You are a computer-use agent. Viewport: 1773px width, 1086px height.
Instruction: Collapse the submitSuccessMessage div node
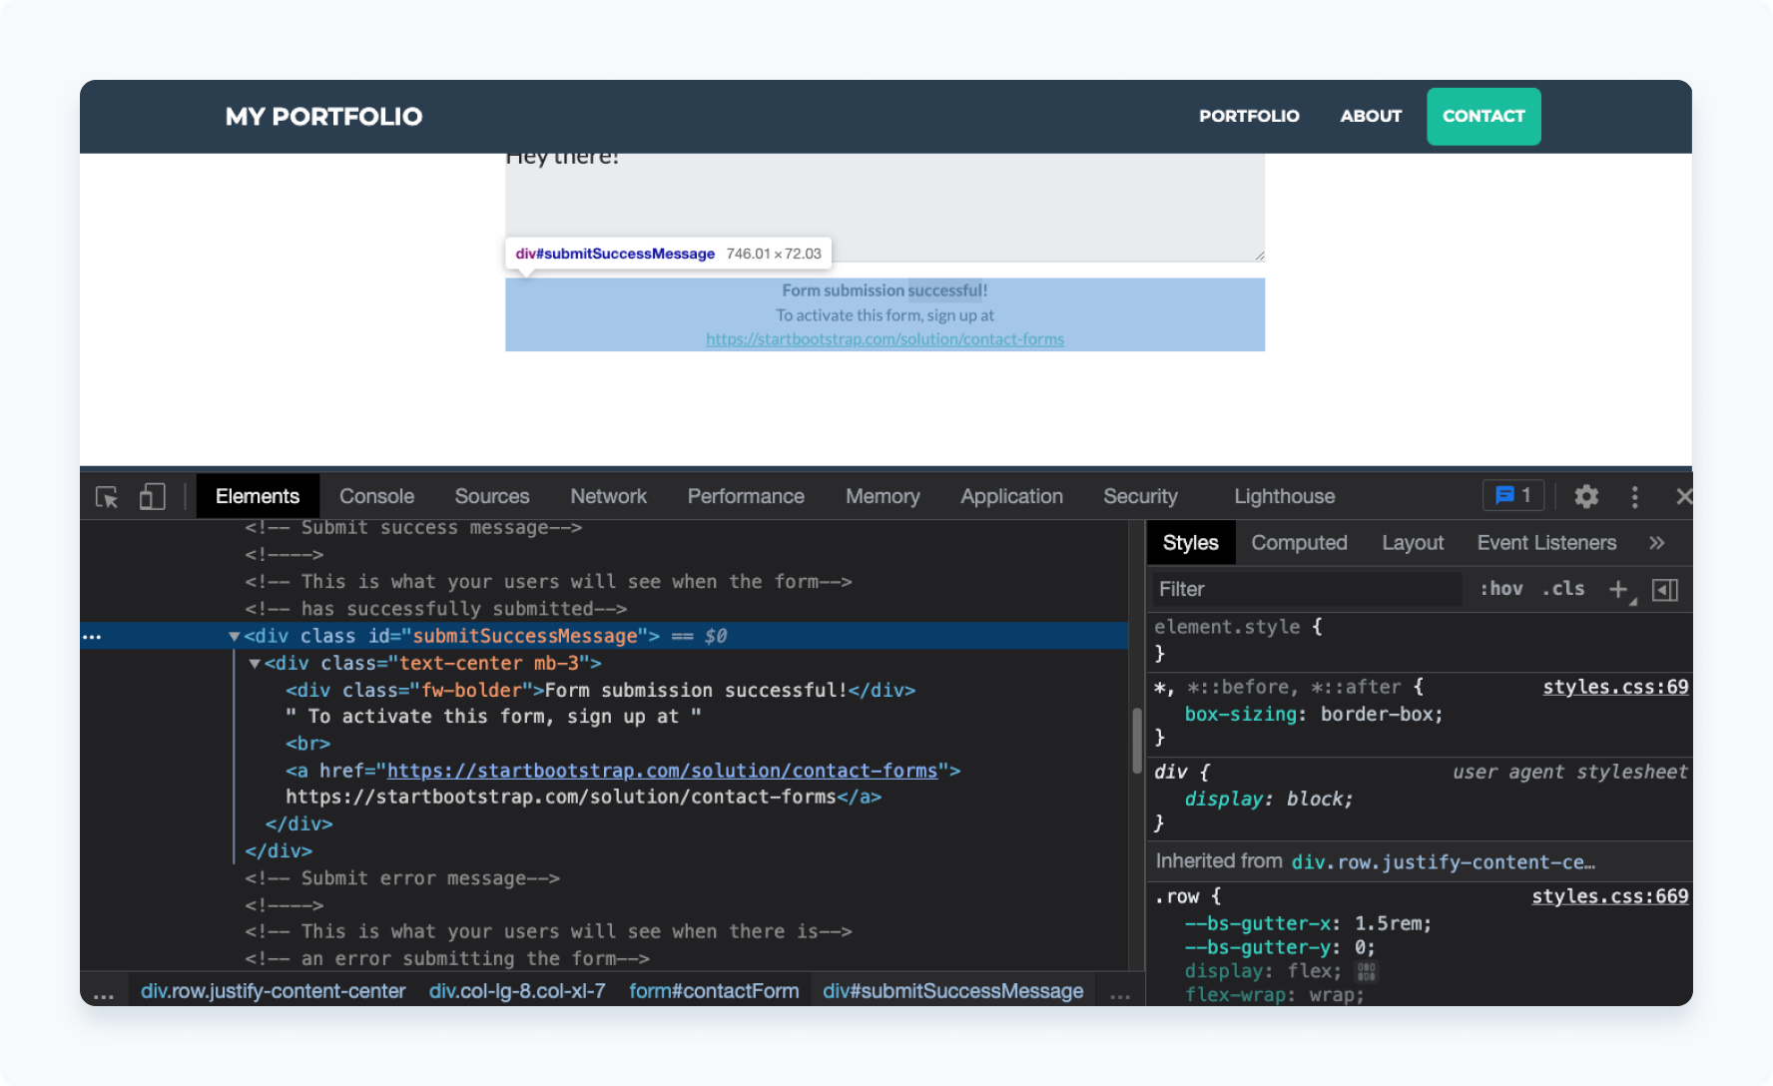234,636
